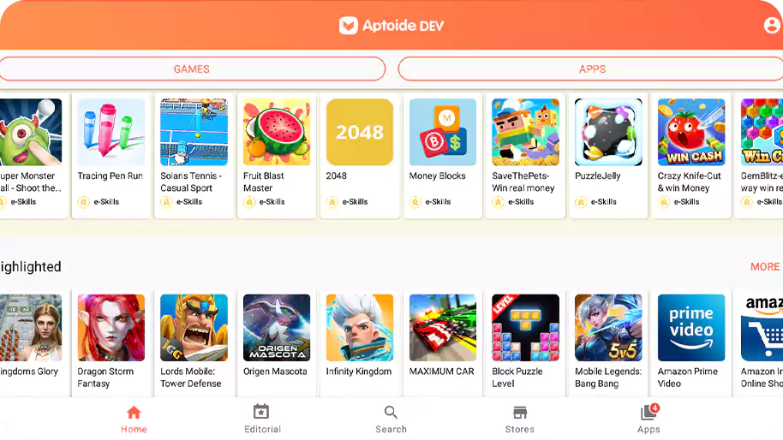783x440 pixels.
Task: Open Amazon Prime Video app
Action: [x=691, y=342]
